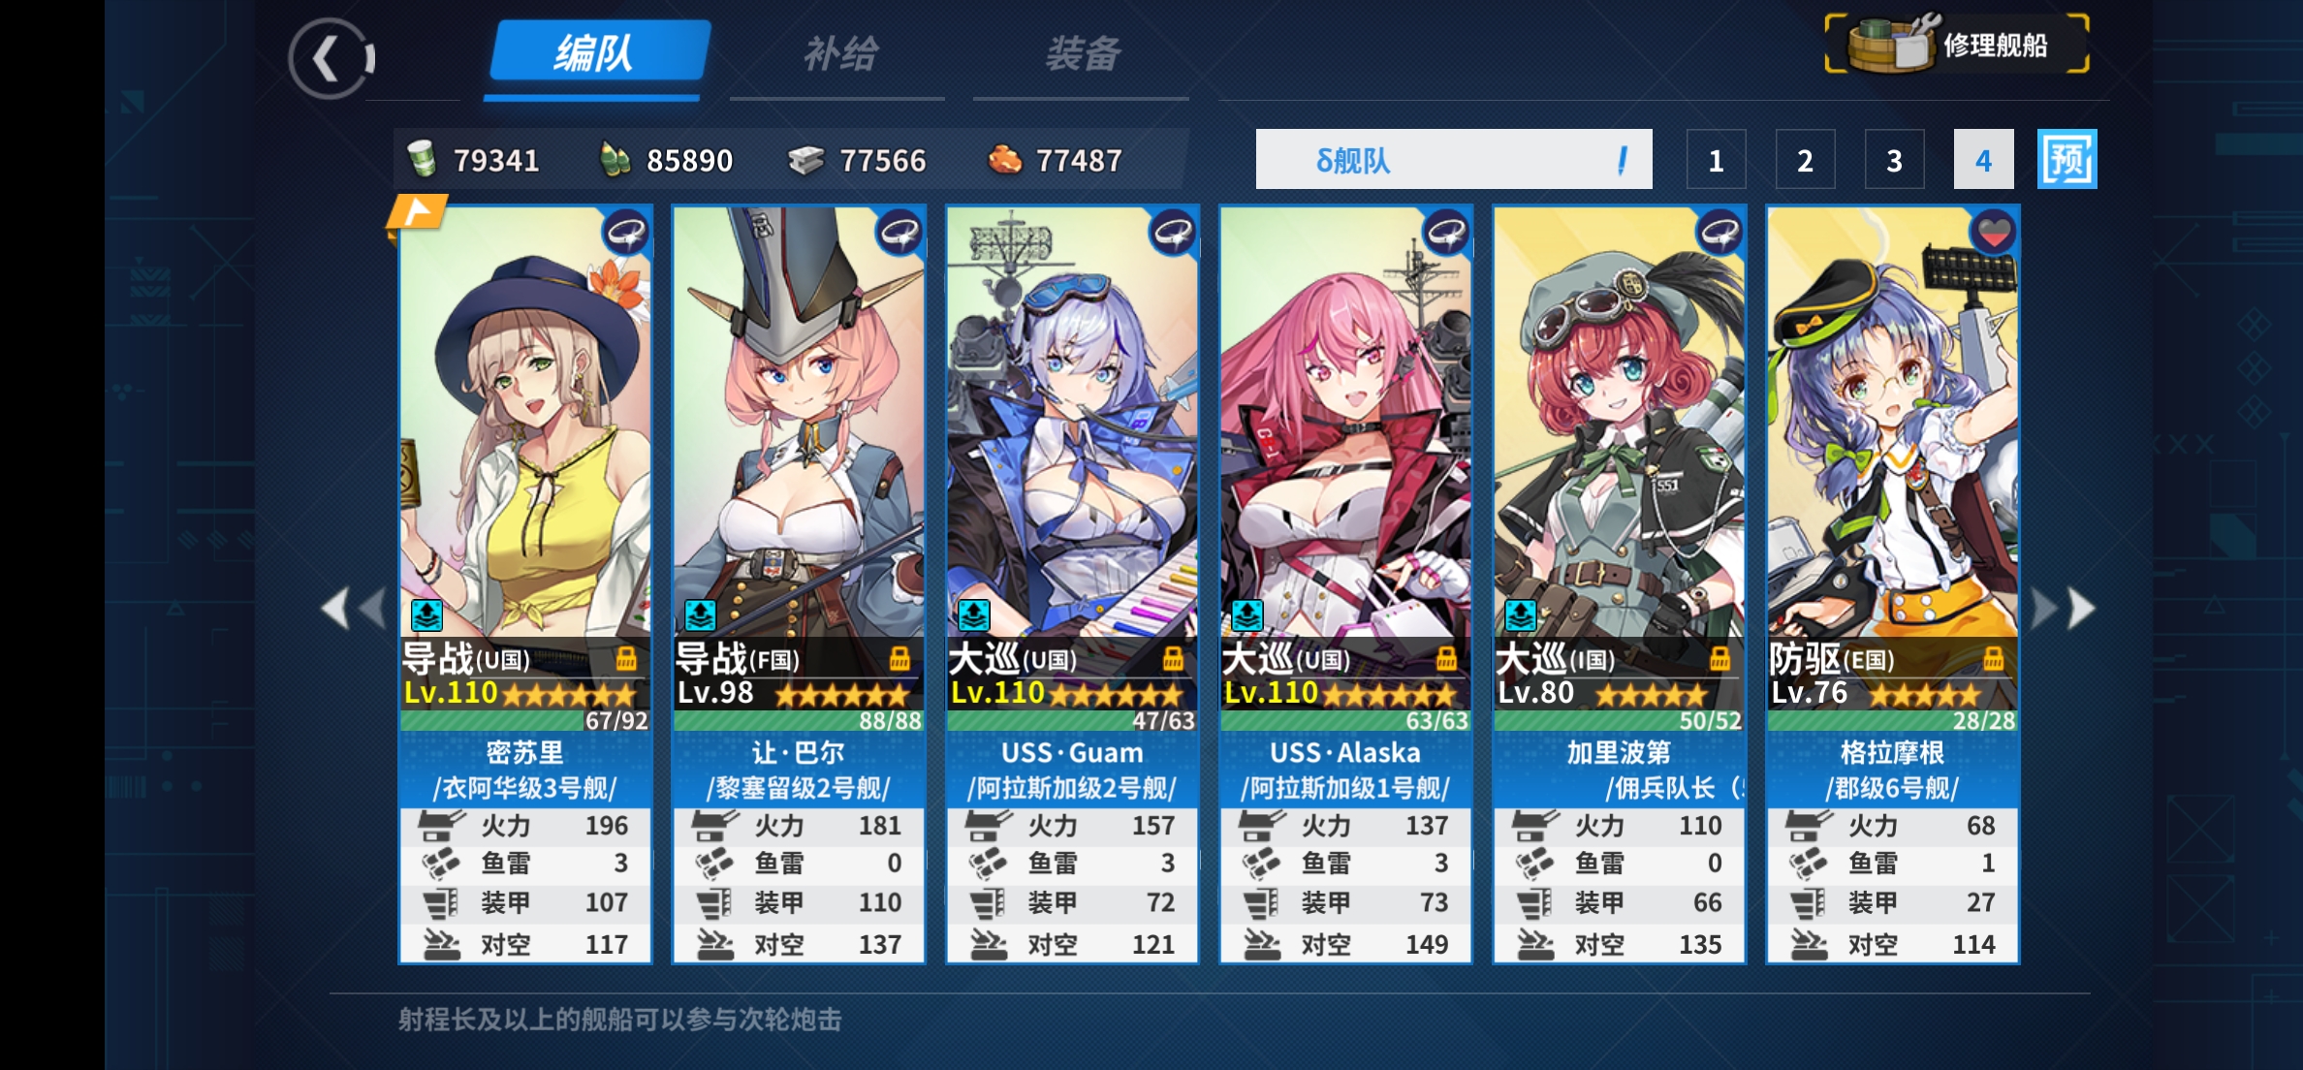Click the teal ship badge on 让·巴尔
Viewport: 2303px width, 1070px height.
coord(700,614)
